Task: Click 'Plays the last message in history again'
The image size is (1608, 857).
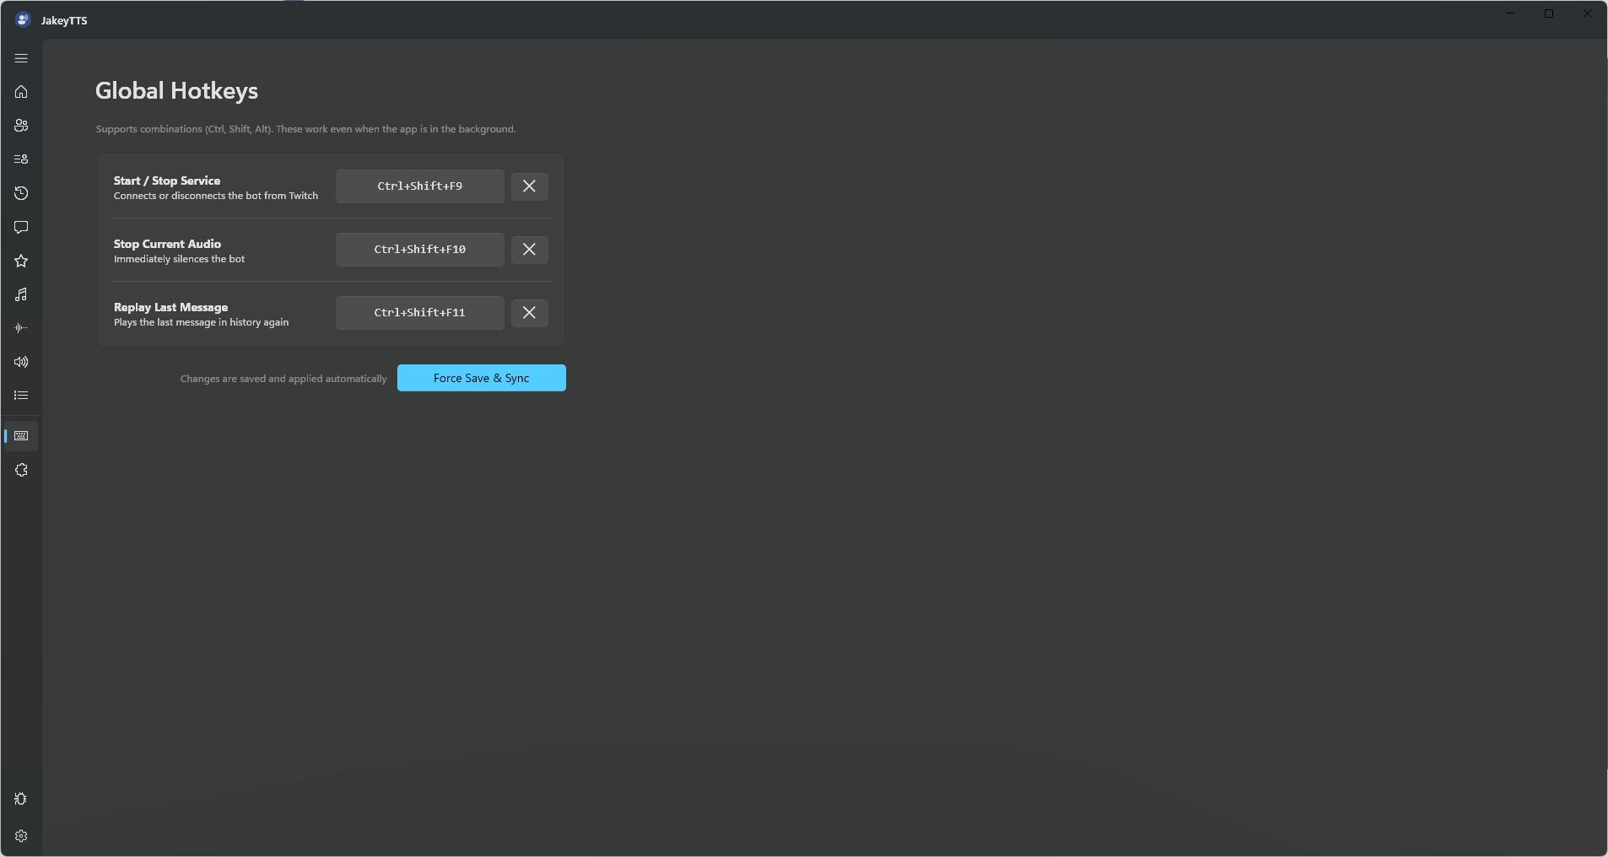Action: tap(201, 322)
